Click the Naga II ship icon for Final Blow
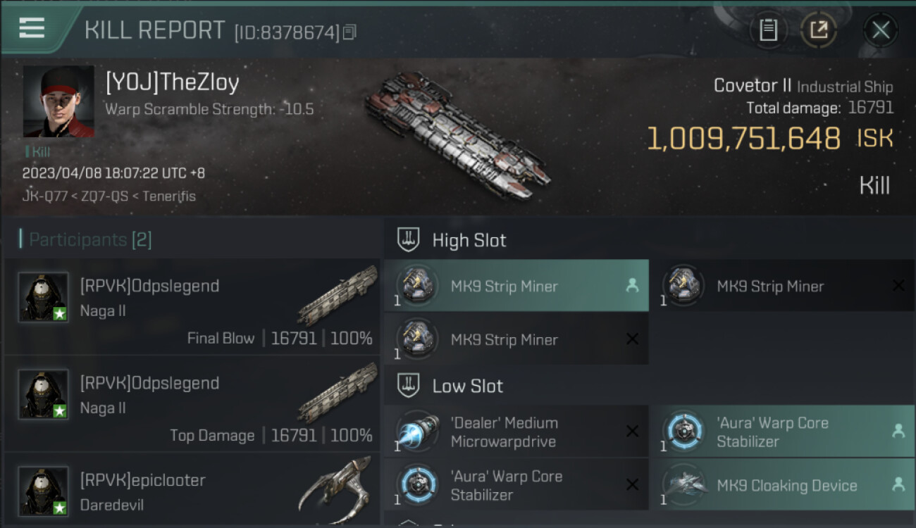The image size is (916, 528). coord(338,295)
